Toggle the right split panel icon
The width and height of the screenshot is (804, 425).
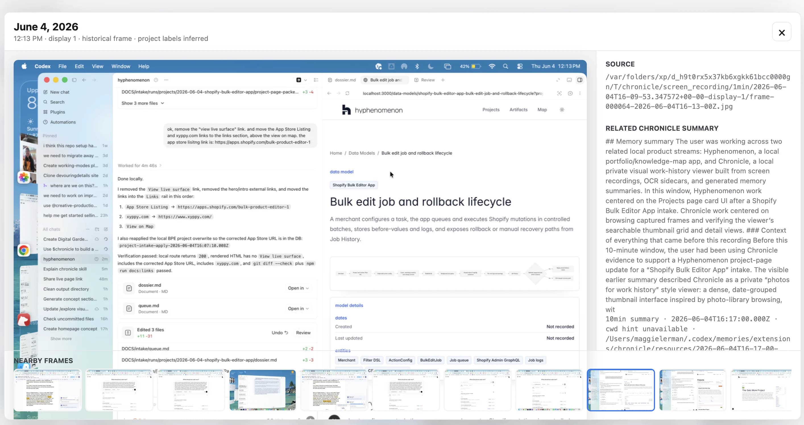tap(580, 80)
